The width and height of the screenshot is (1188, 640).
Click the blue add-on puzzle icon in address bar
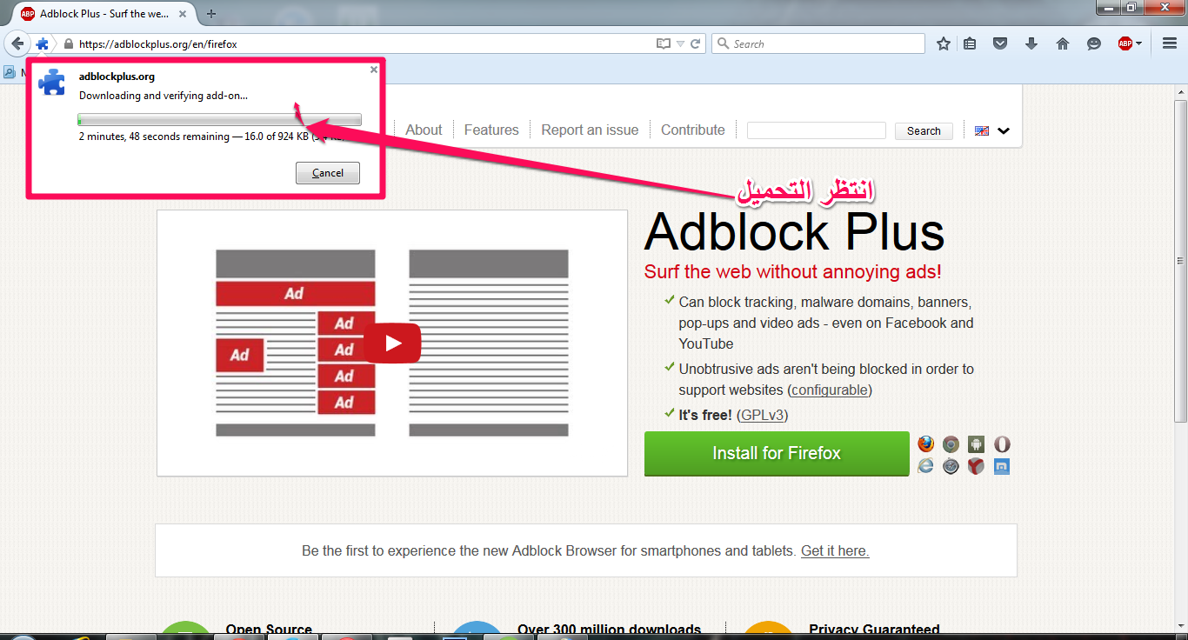pyautogui.click(x=42, y=43)
